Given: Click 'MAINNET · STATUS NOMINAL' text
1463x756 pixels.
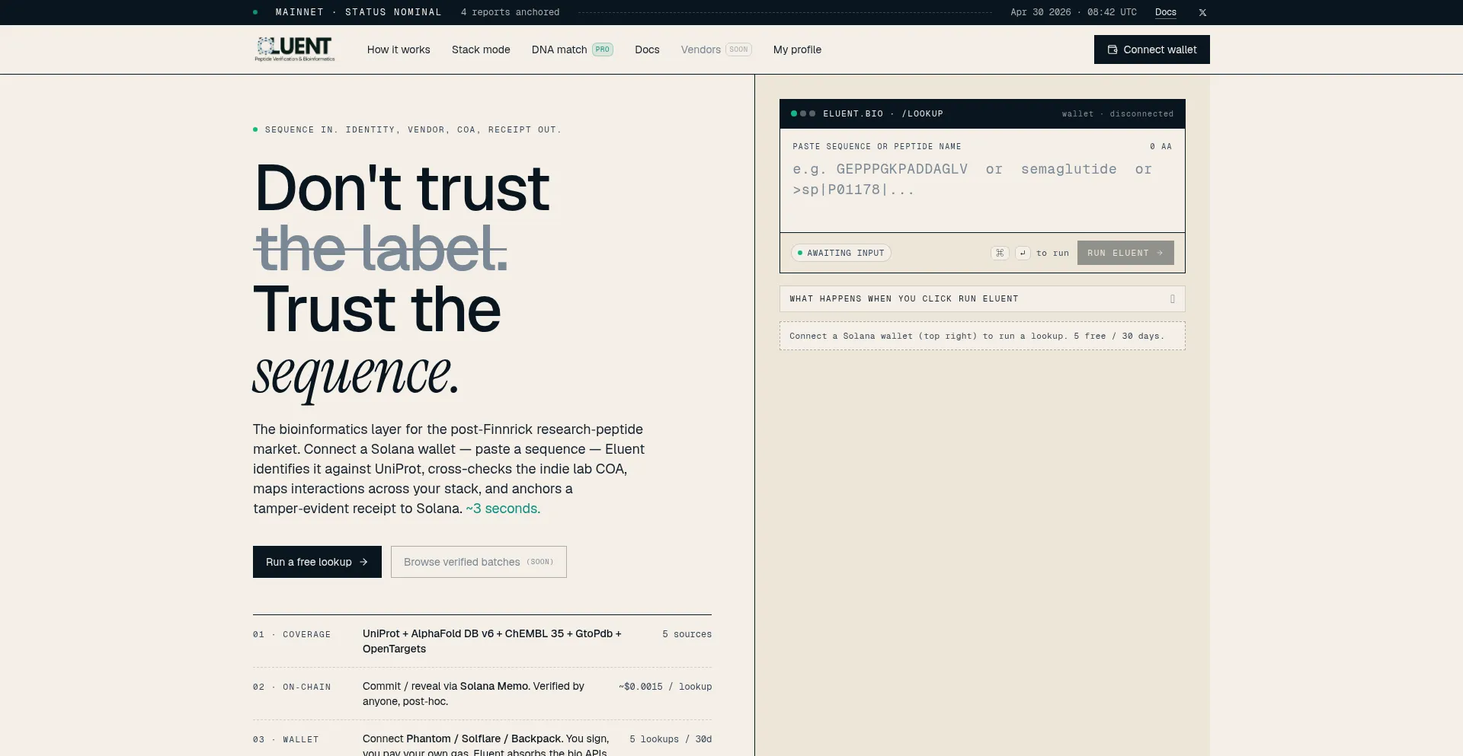Looking at the screenshot, I should click(358, 12).
